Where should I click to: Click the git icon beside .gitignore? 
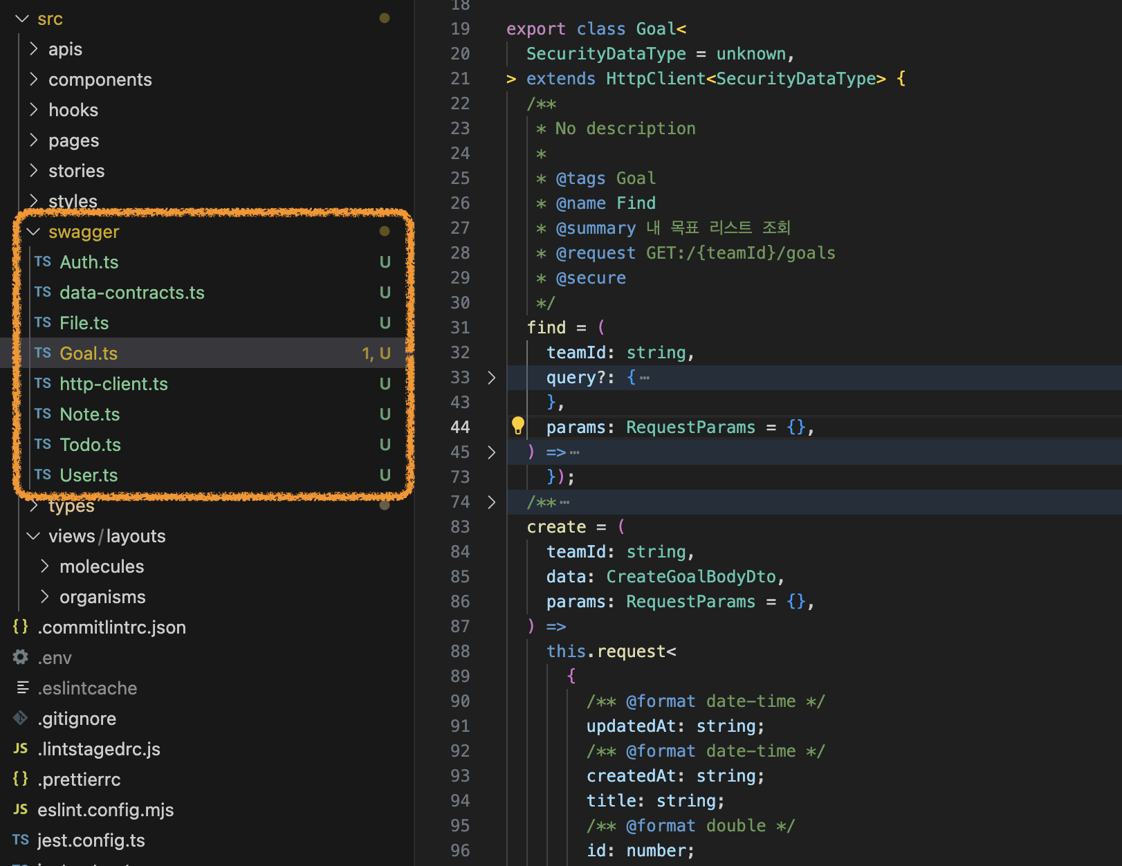click(21, 718)
